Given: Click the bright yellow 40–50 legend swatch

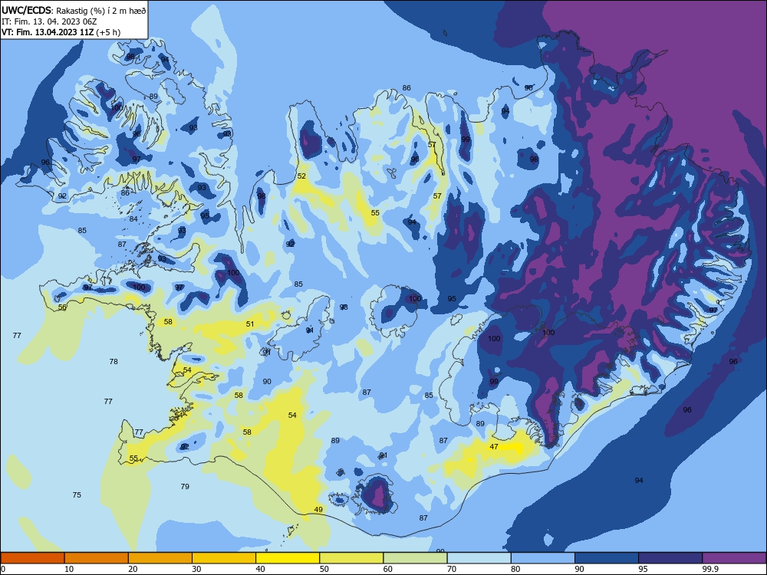Looking at the screenshot, I should (288, 558).
